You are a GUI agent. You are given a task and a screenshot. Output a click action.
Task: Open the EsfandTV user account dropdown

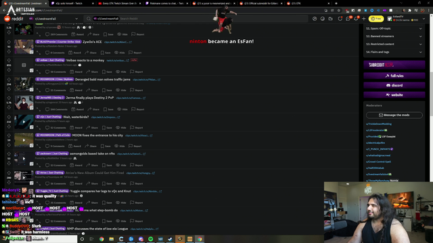click(407, 19)
